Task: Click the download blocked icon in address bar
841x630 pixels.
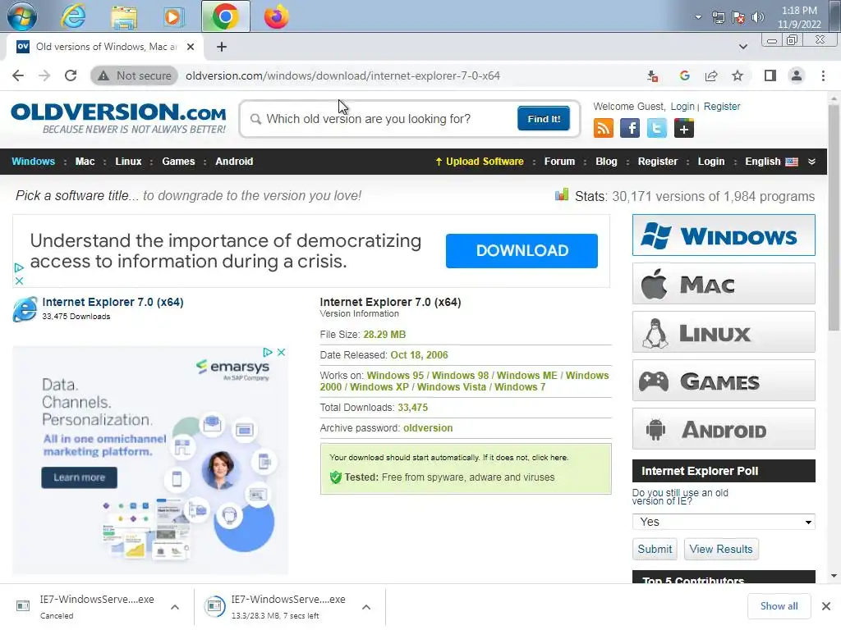Action: pos(652,76)
